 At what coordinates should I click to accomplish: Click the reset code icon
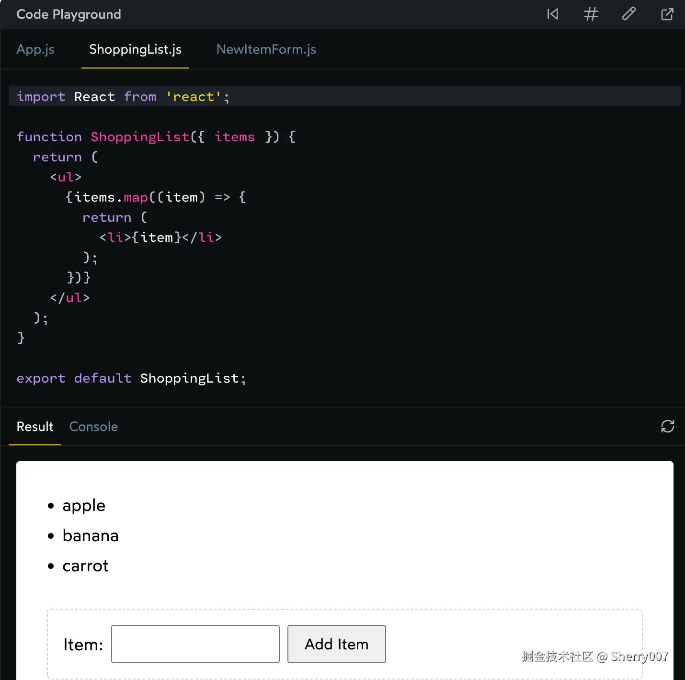tap(553, 14)
